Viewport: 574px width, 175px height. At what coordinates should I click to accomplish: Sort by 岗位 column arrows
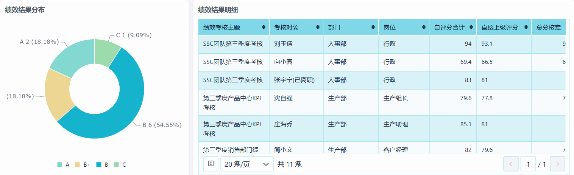click(x=423, y=27)
